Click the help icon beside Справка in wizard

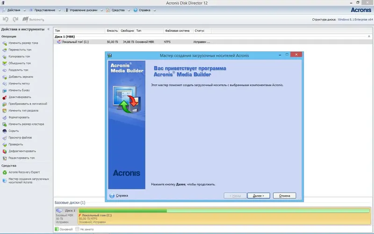(112, 196)
